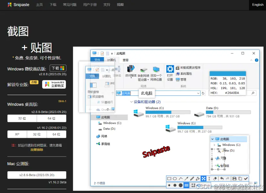Viewport: 266px width, 193px height.
Task: Refresh the Explorer address bar
Action: point(203,93)
